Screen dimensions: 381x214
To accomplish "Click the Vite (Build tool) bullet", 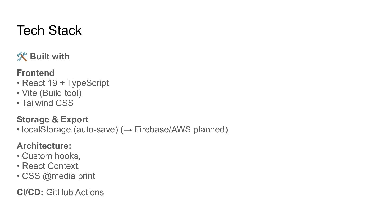I will [49, 93].
